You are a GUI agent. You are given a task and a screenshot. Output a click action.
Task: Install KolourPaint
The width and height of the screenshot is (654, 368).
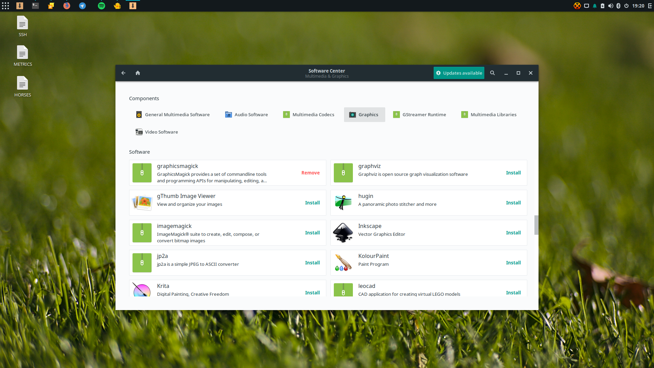pyautogui.click(x=513, y=263)
